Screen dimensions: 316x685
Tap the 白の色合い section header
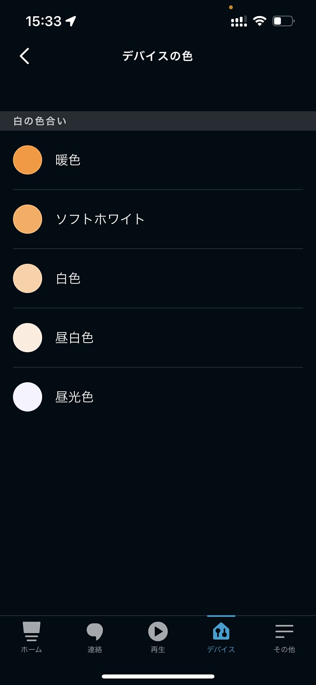(40, 121)
